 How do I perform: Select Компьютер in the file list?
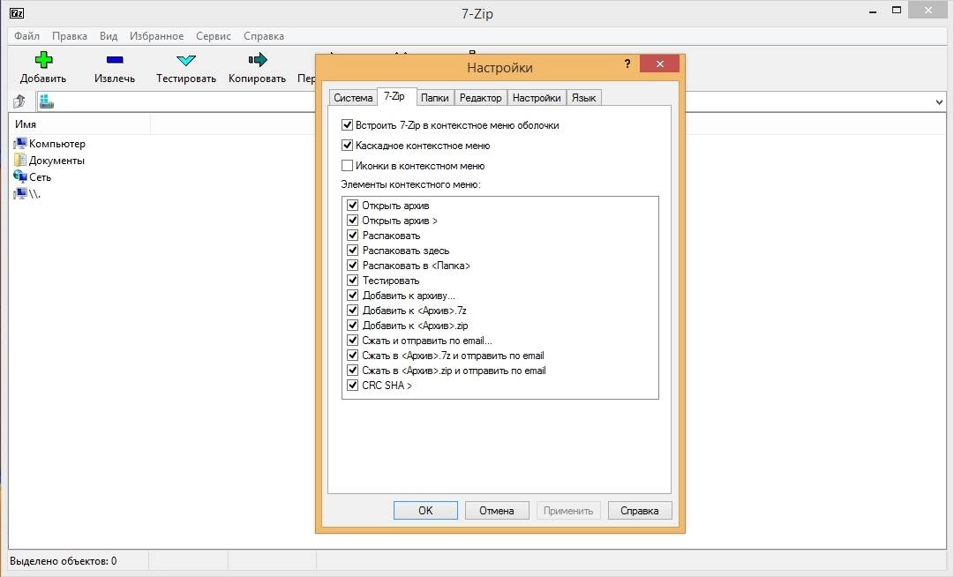[49, 144]
